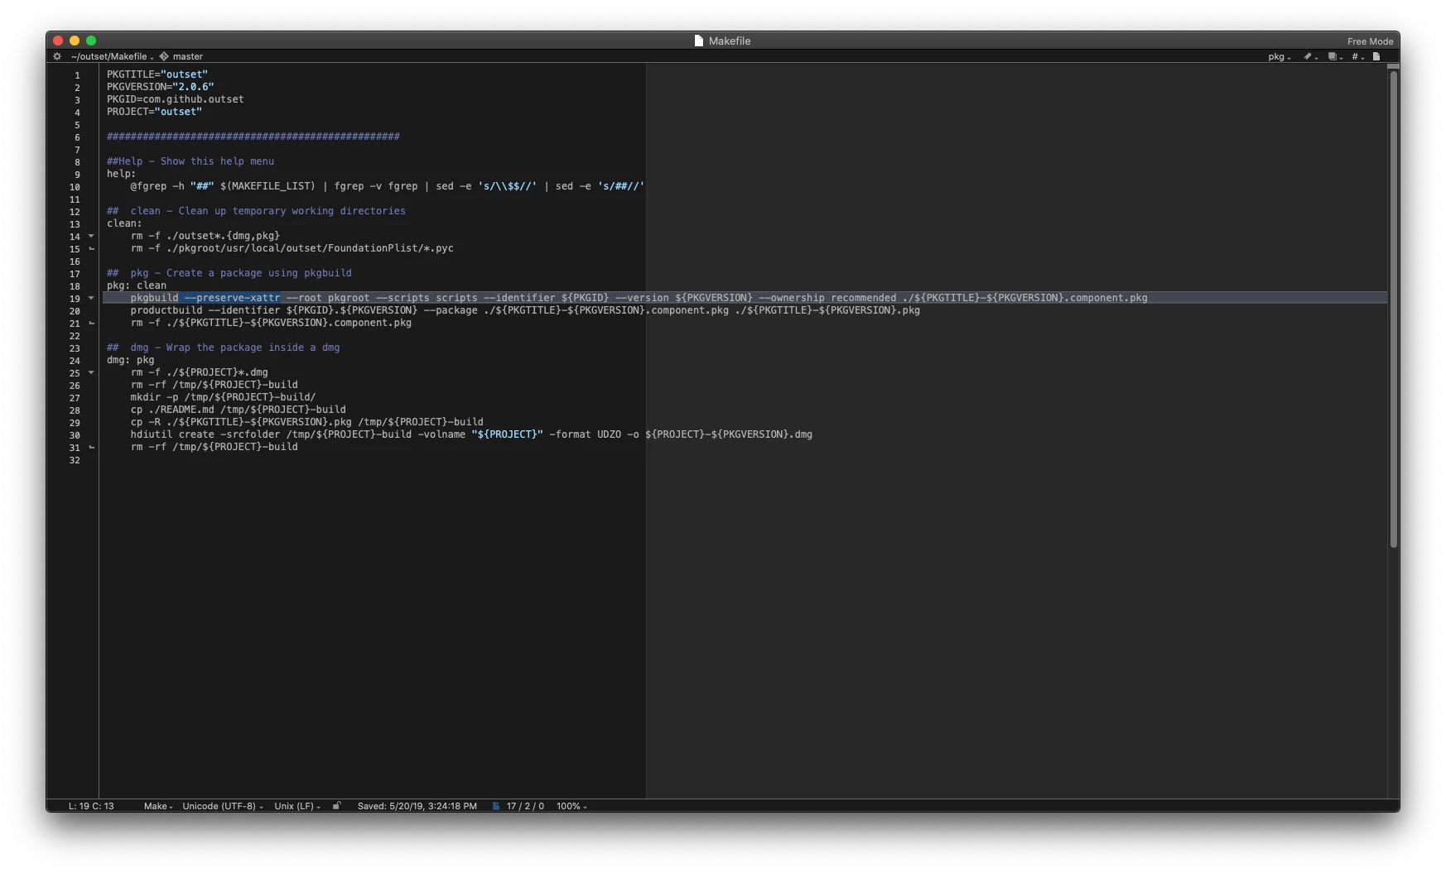1446x873 pixels.
Task: Click line number 1 in the gutter
Action: click(x=77, y=75)
